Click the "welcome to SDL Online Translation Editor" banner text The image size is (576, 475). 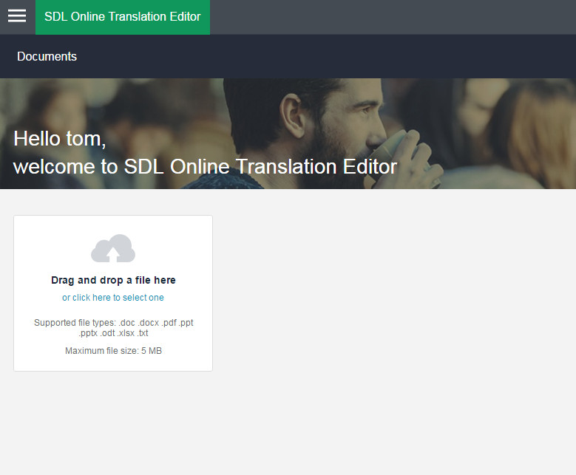coord(205,166)
